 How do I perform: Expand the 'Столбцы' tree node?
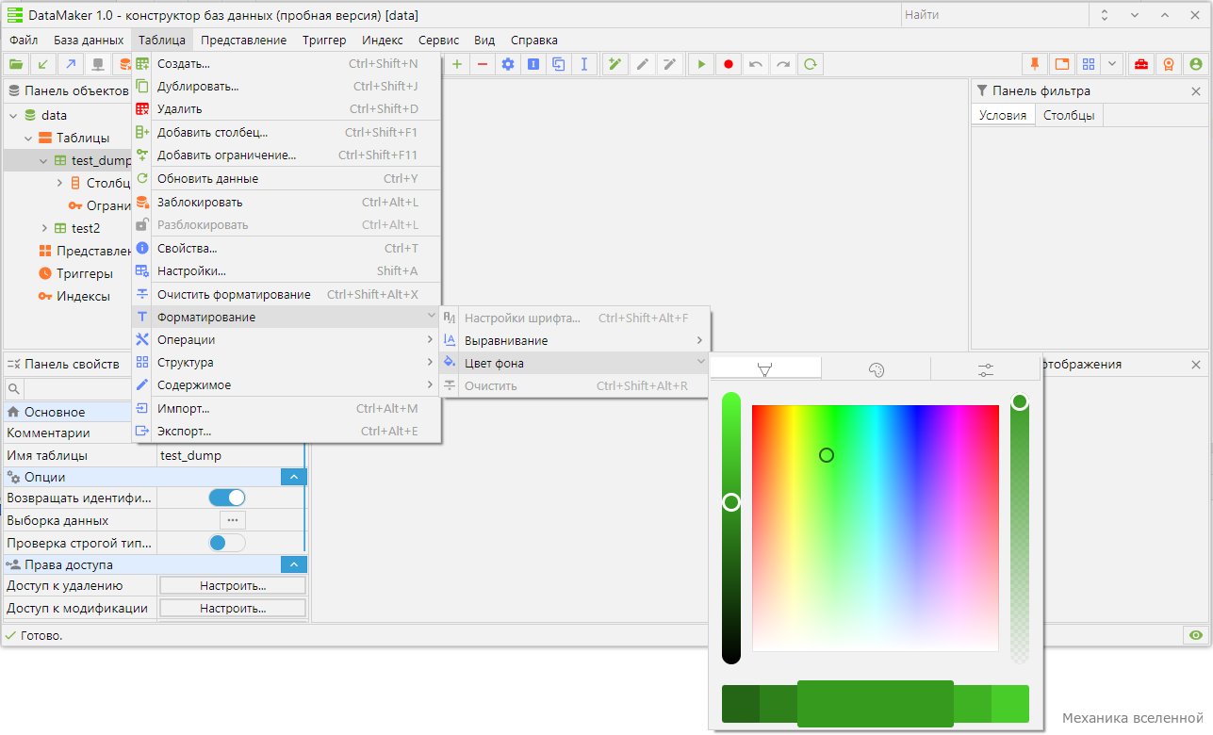point(59,183)
